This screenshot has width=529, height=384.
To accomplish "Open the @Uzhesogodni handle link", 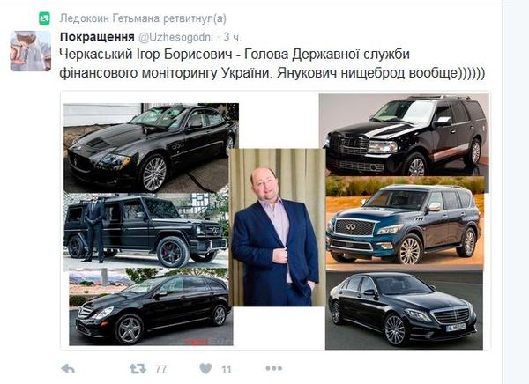I will coord(175,37).
